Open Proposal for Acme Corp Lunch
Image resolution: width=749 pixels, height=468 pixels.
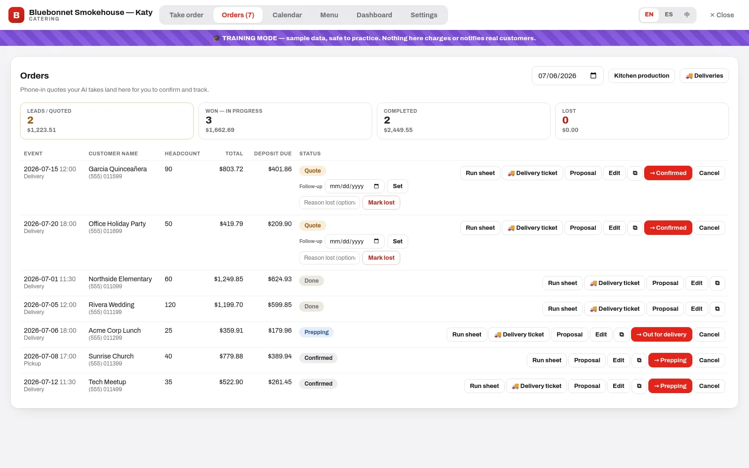click(569, 335)
